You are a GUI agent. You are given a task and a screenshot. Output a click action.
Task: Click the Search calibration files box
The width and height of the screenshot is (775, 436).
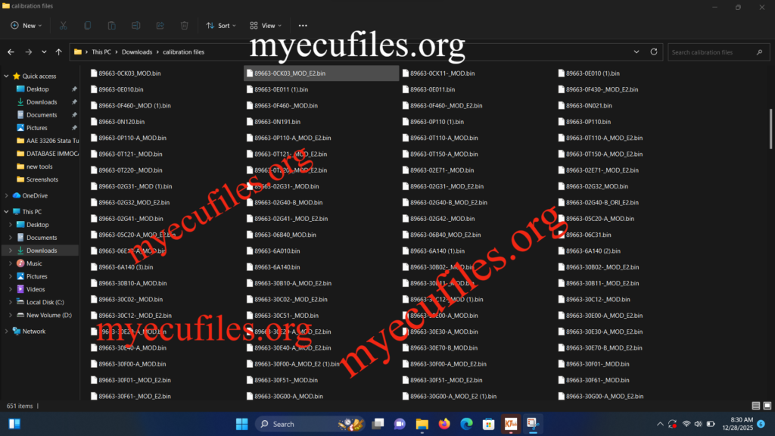(x=711, y=52)
